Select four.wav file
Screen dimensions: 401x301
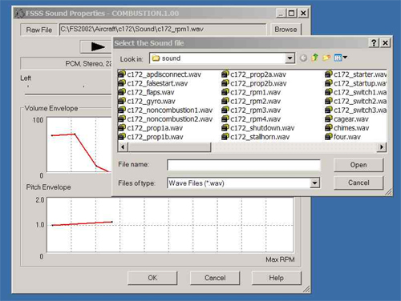point(343,137)
